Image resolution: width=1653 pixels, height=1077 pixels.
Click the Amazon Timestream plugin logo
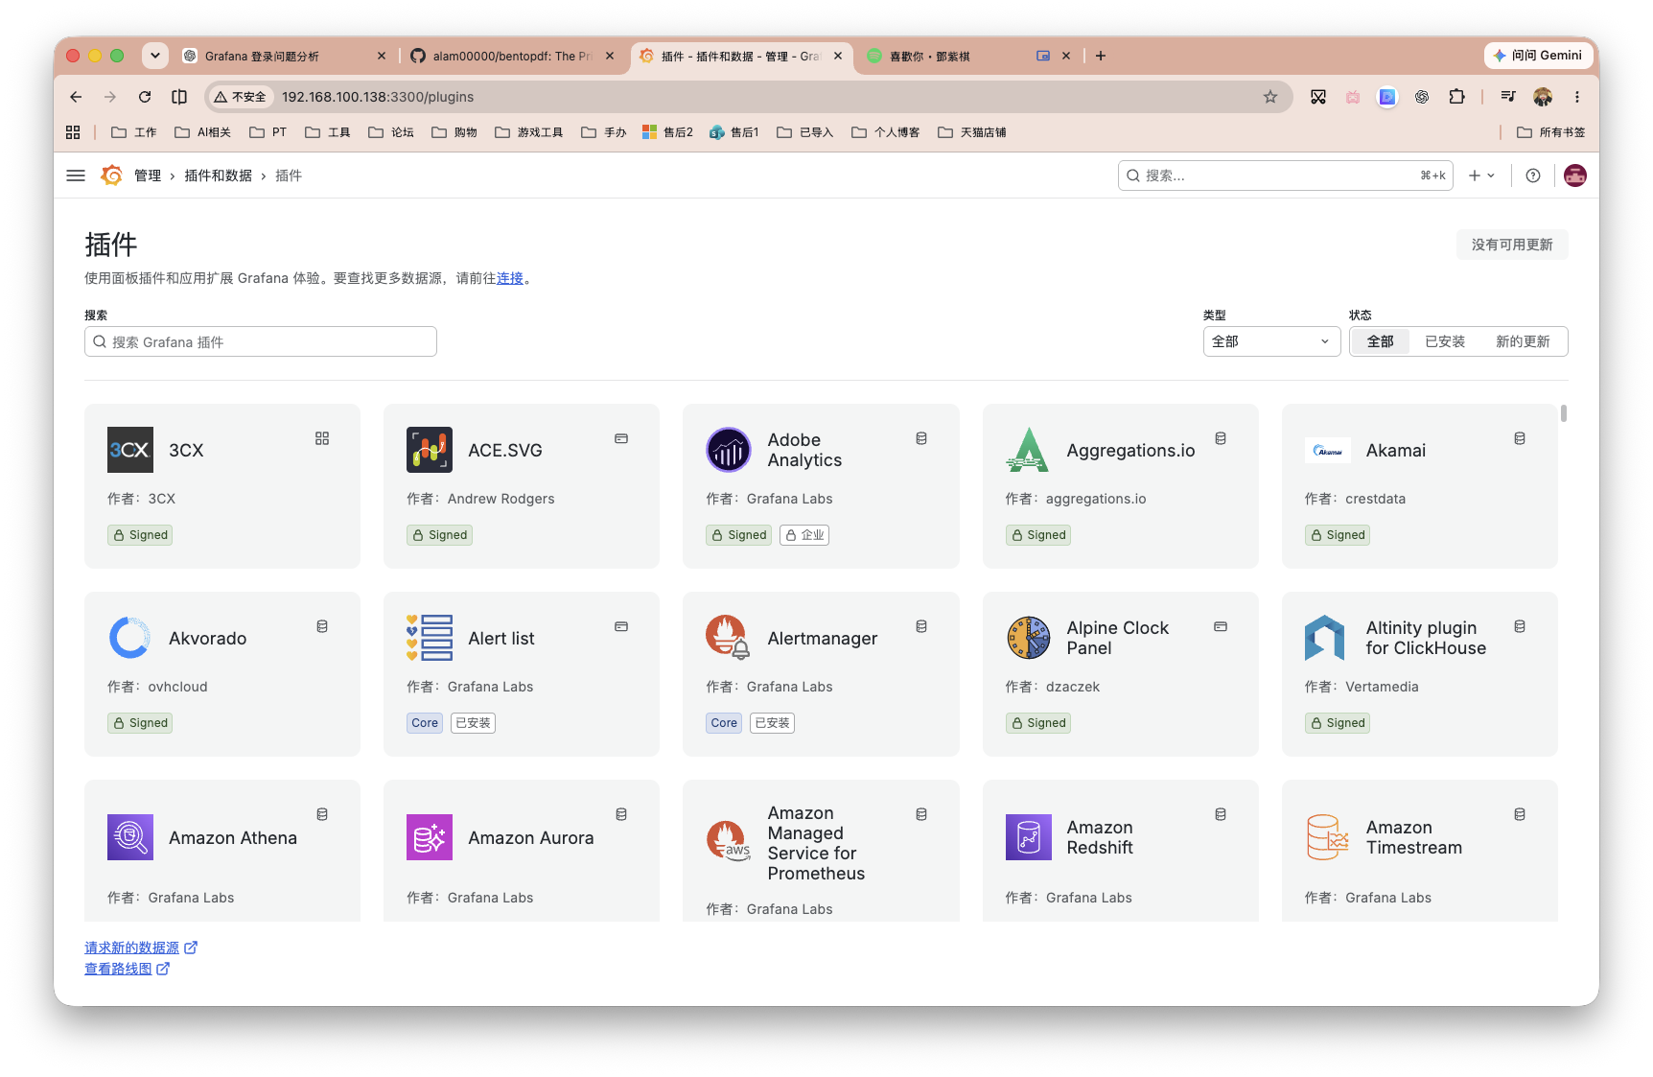[x=1328, y=837]
